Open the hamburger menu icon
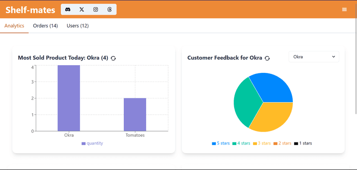 pyautogui.click(x=344, y=9)
